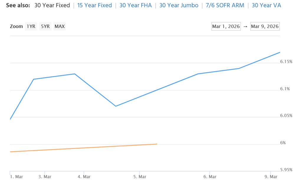Click the 3. Mar x-axis label
The image size is (302, 187).
pyautogui.click(x=45, y=177)
